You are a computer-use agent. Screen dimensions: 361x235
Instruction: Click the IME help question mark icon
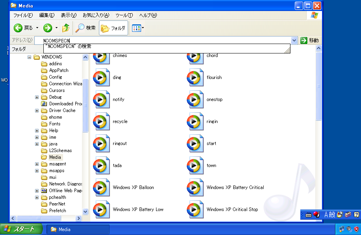356,215
